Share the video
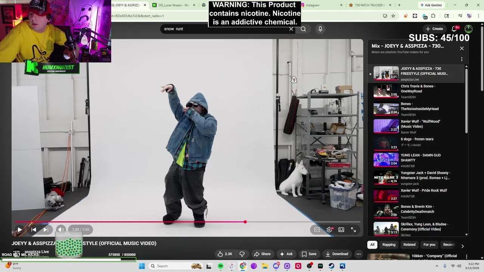The width and height of the screenshot is (484, 272). coord(262,254)
